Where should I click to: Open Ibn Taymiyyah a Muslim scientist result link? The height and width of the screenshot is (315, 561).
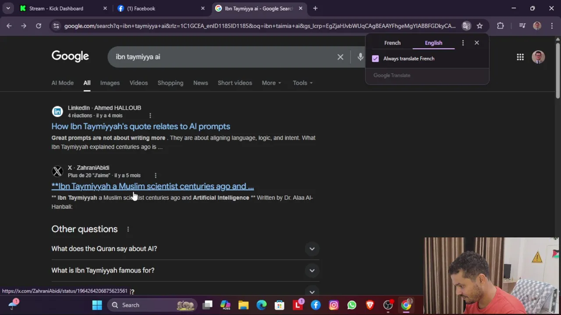(153, 186)
